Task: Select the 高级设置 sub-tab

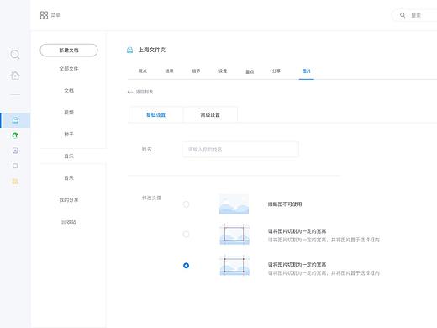Action: (x=210, y=114)
